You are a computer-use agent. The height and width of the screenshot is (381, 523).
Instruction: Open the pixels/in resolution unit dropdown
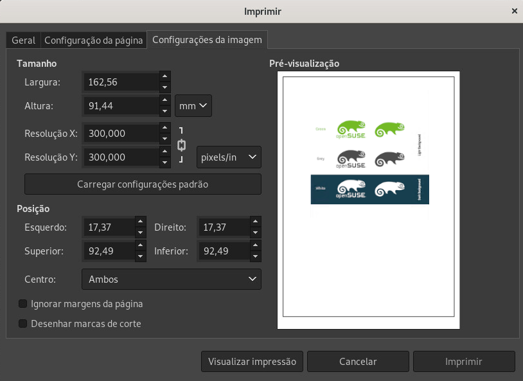(229, 157)
